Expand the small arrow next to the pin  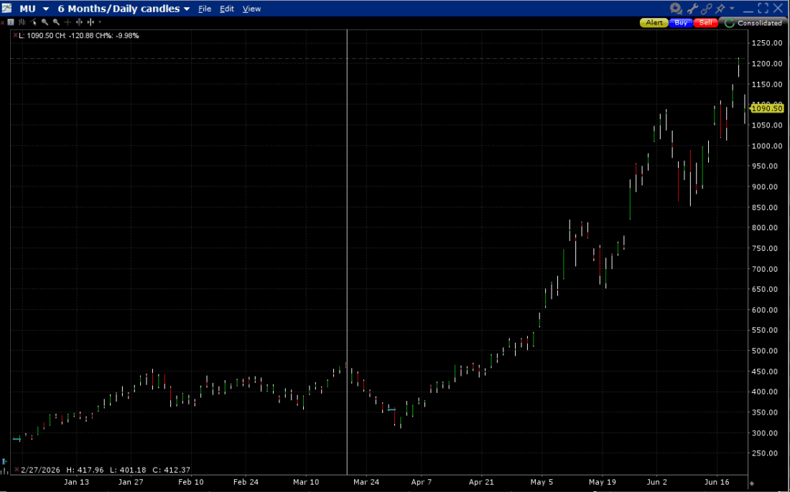[732, 8]
